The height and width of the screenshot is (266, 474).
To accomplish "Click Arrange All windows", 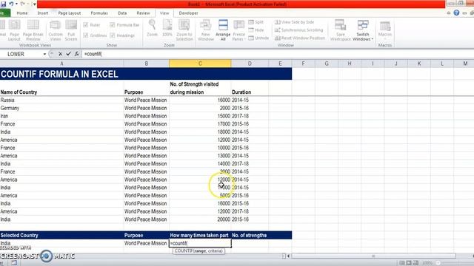I will [x=223, y=30].
